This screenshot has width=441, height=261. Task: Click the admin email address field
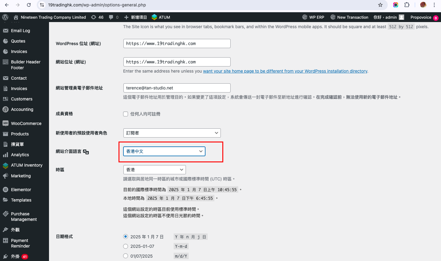click(177, 88)
